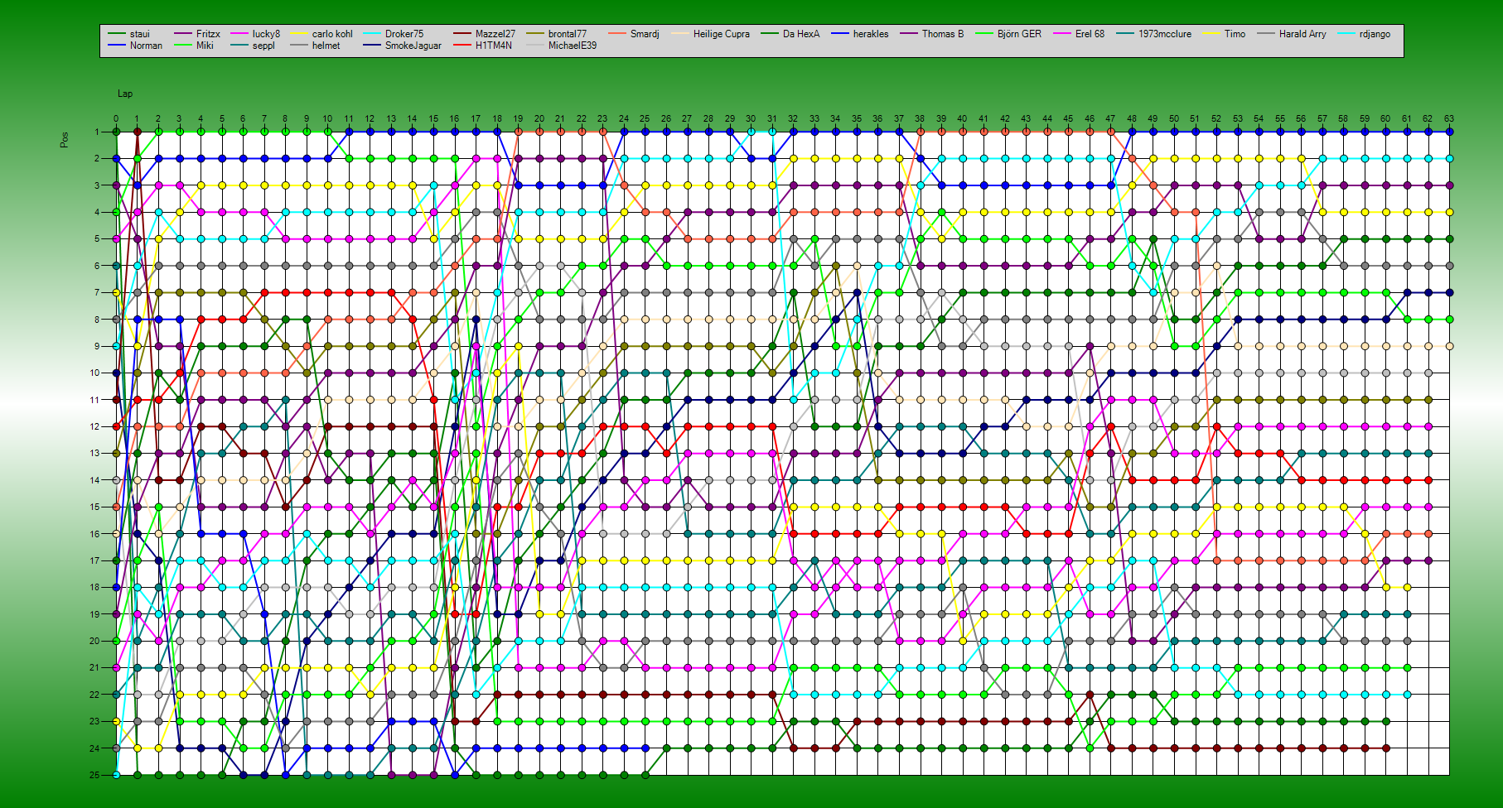Click the 'Droker75' legend label
This screenshot has height=808, width=1503.
(x=404, y=34)
